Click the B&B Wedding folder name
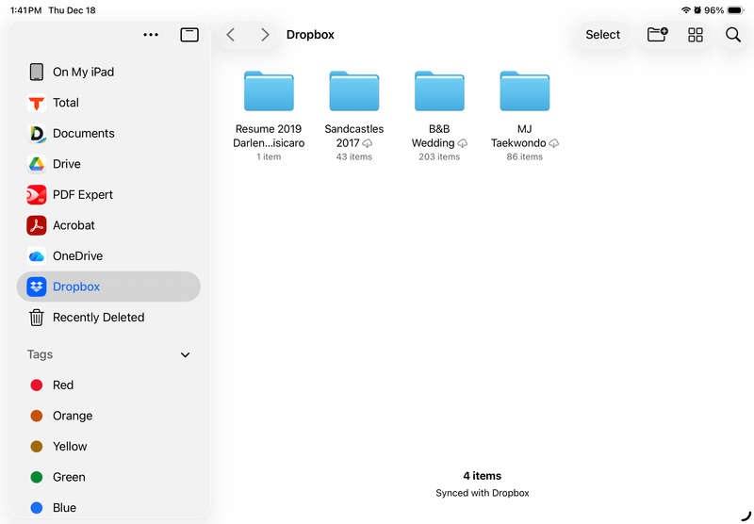This screenshot has height=524, width=754. pos(434,136)
